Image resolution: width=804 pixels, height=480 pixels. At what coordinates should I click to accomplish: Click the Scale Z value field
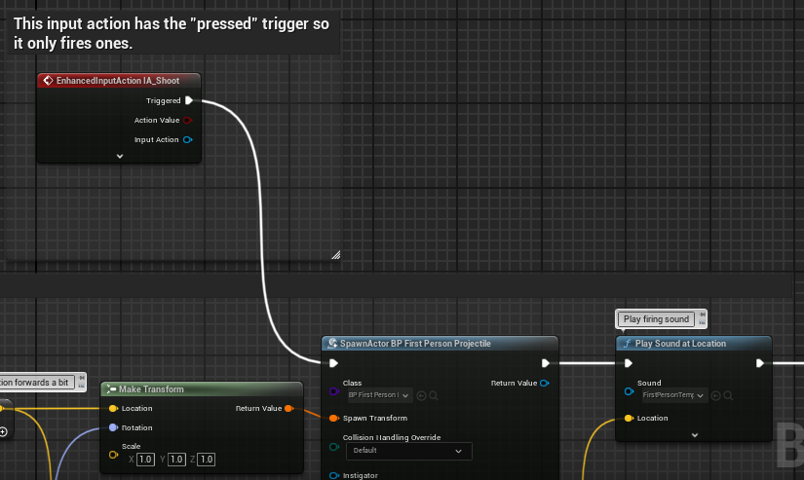point(207,460)
